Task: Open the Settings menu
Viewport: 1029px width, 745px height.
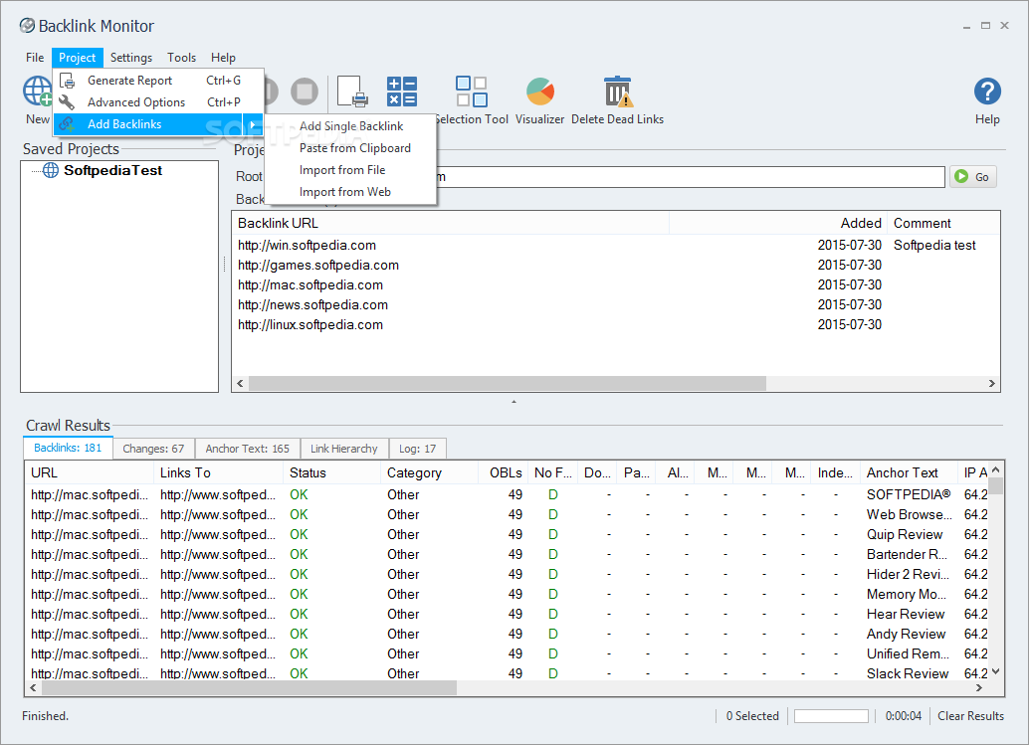Action: coord(131,58)
